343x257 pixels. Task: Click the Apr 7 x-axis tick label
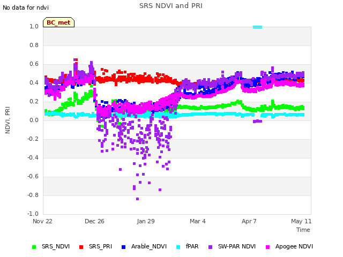tap(249, 221)
